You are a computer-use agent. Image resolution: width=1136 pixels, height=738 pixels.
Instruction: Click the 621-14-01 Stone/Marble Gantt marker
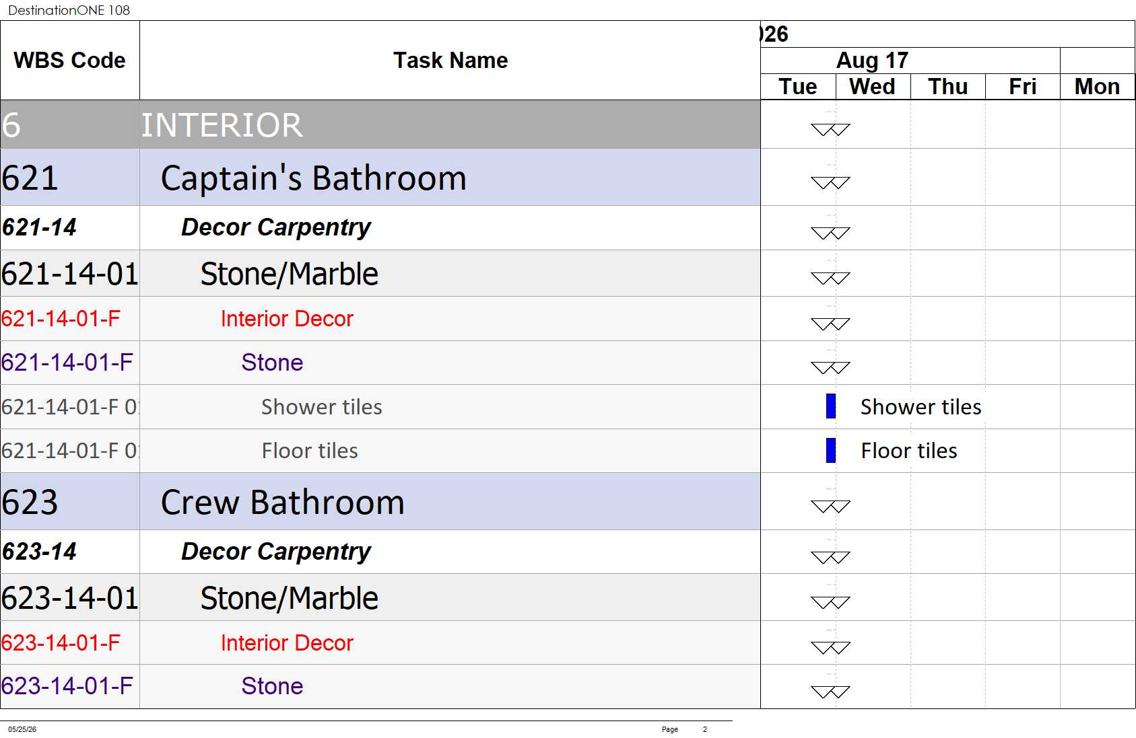click(830, 278)
